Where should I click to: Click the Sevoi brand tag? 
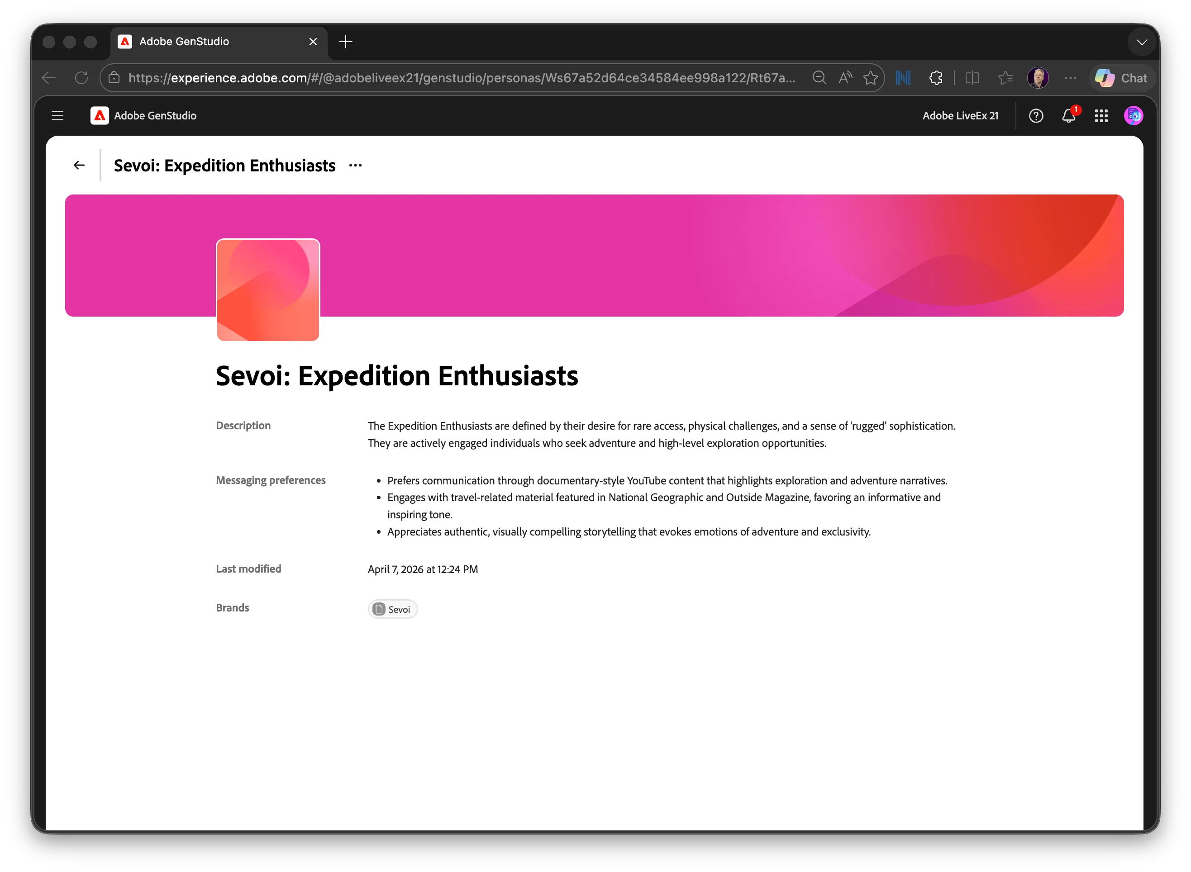[x=392, y=609]
